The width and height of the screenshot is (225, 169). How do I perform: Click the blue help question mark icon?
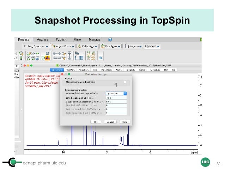pyautogui.click(x=110, y=40)
